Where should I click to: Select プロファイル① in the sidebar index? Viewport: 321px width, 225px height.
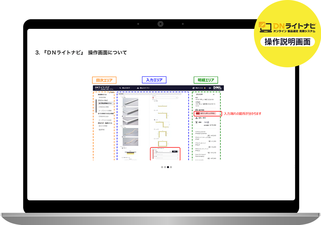click(103, 100)
